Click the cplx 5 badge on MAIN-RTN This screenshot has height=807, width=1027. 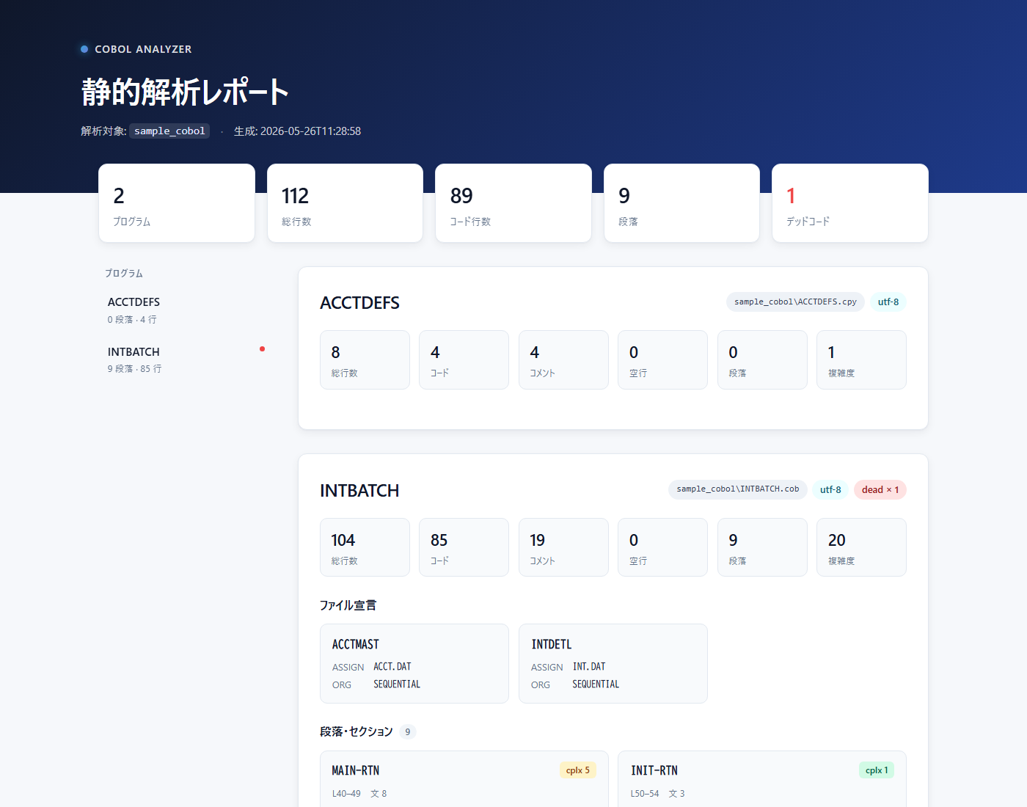coord(578,770)
